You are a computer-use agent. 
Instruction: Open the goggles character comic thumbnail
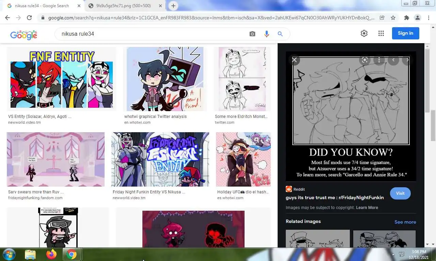tap(58, 228)
